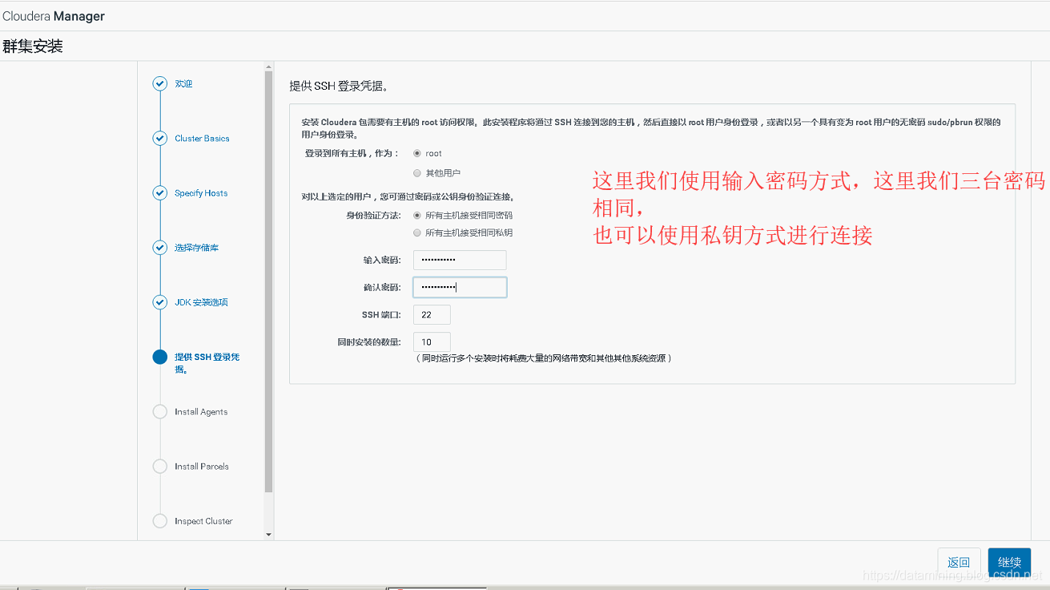
Task: Click the completed 欢迎 step checkmark icon
Action: (x=160, y=83)
